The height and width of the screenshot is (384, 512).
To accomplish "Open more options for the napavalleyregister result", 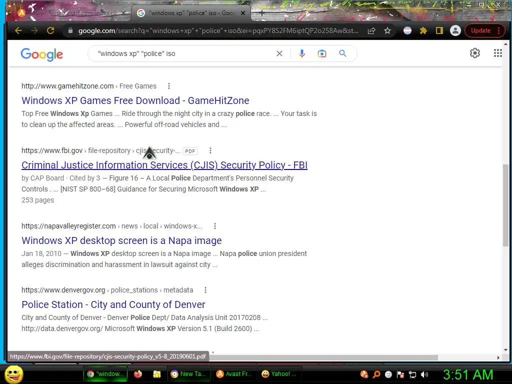I will tap(214, 226).
